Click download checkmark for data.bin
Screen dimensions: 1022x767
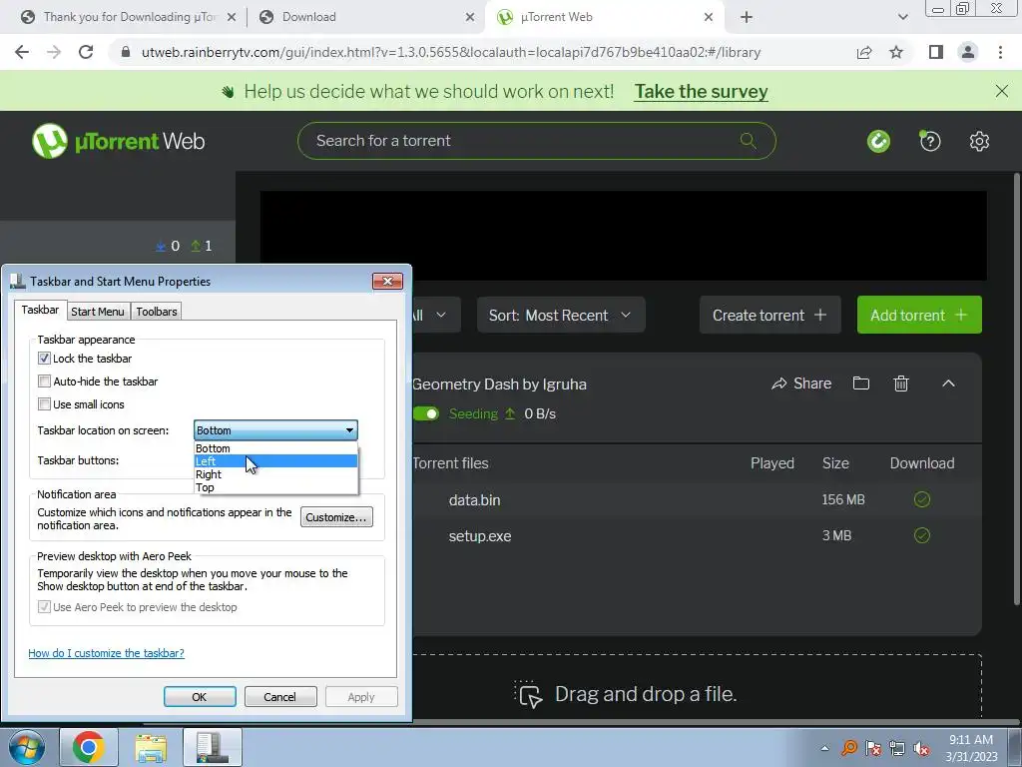(x=921, y=499)
